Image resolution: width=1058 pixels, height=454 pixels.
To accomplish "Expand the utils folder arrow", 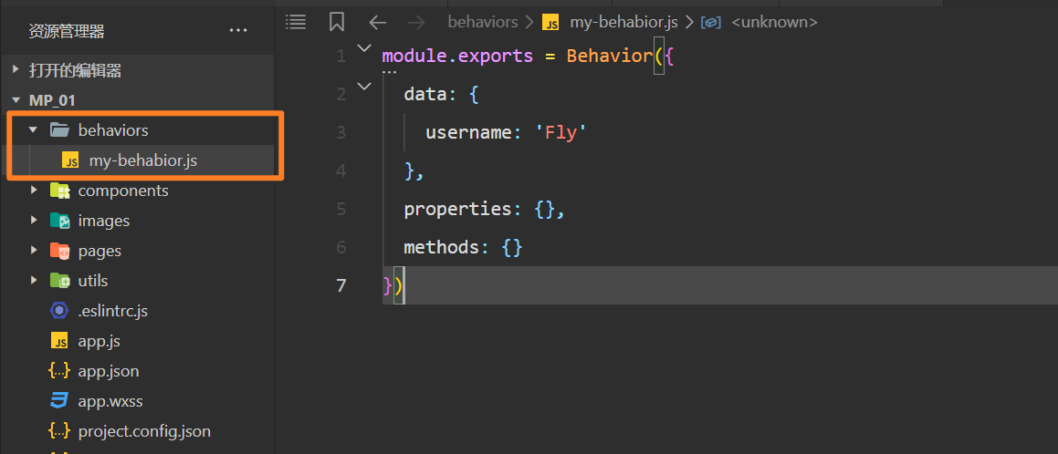I will point(34,280).
